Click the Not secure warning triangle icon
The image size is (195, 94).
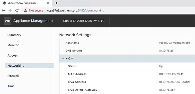25,11
